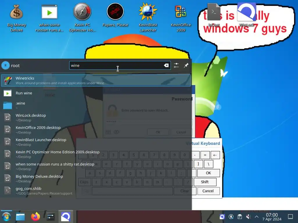Image resolution: width=298 pixels, height=223 pixels.
Task: Expand hidden system tray icons
Action: (x=257, y=217)
